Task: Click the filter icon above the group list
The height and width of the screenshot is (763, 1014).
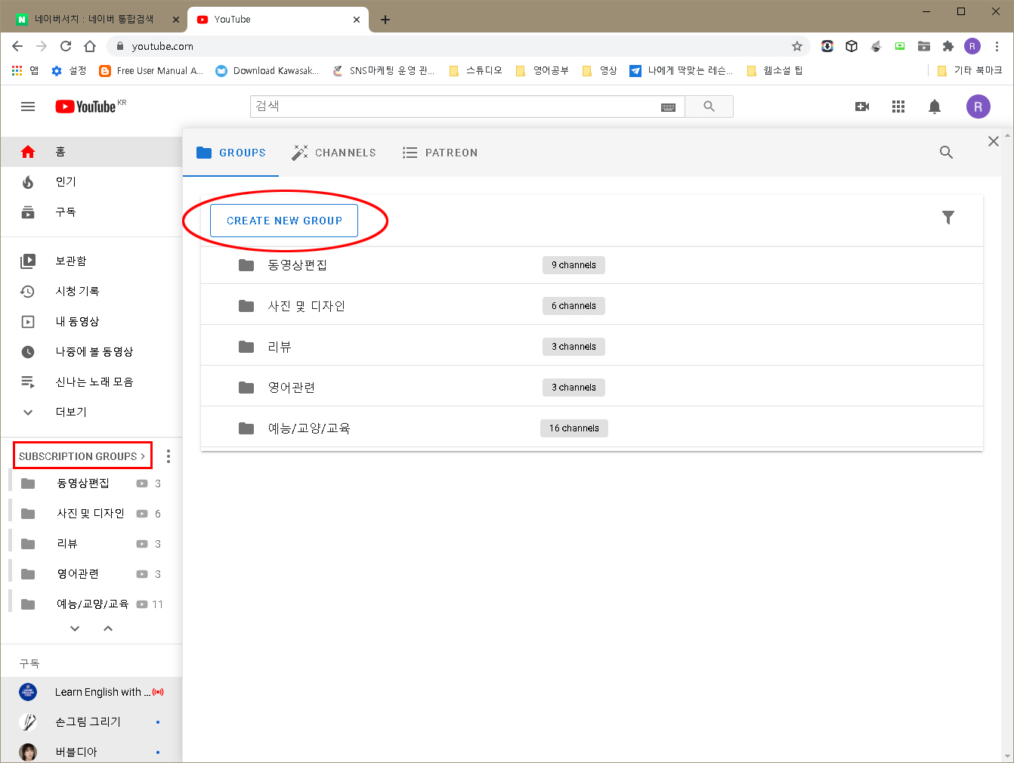Action: pyautogui.click(x=948, y=218)
